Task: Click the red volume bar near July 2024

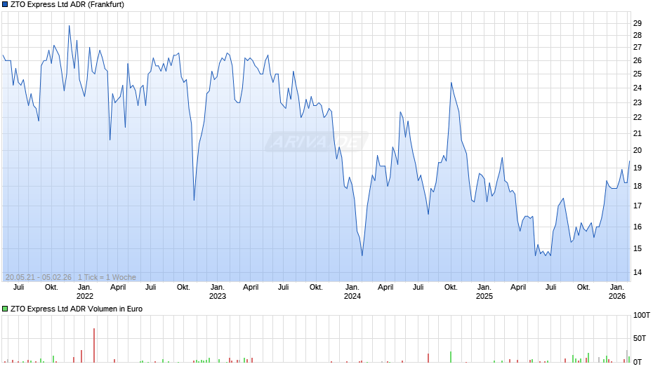Action: [x=428, y=358]
